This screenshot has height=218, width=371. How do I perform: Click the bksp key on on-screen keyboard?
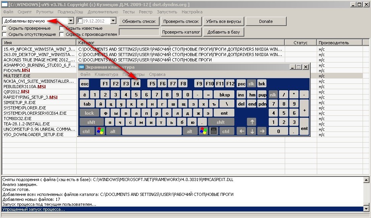pos(224,95)
